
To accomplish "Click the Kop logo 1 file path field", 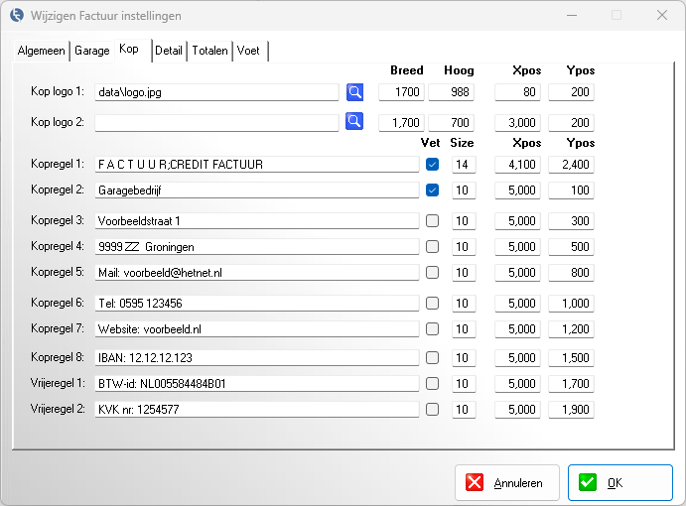I will (216, 92).
